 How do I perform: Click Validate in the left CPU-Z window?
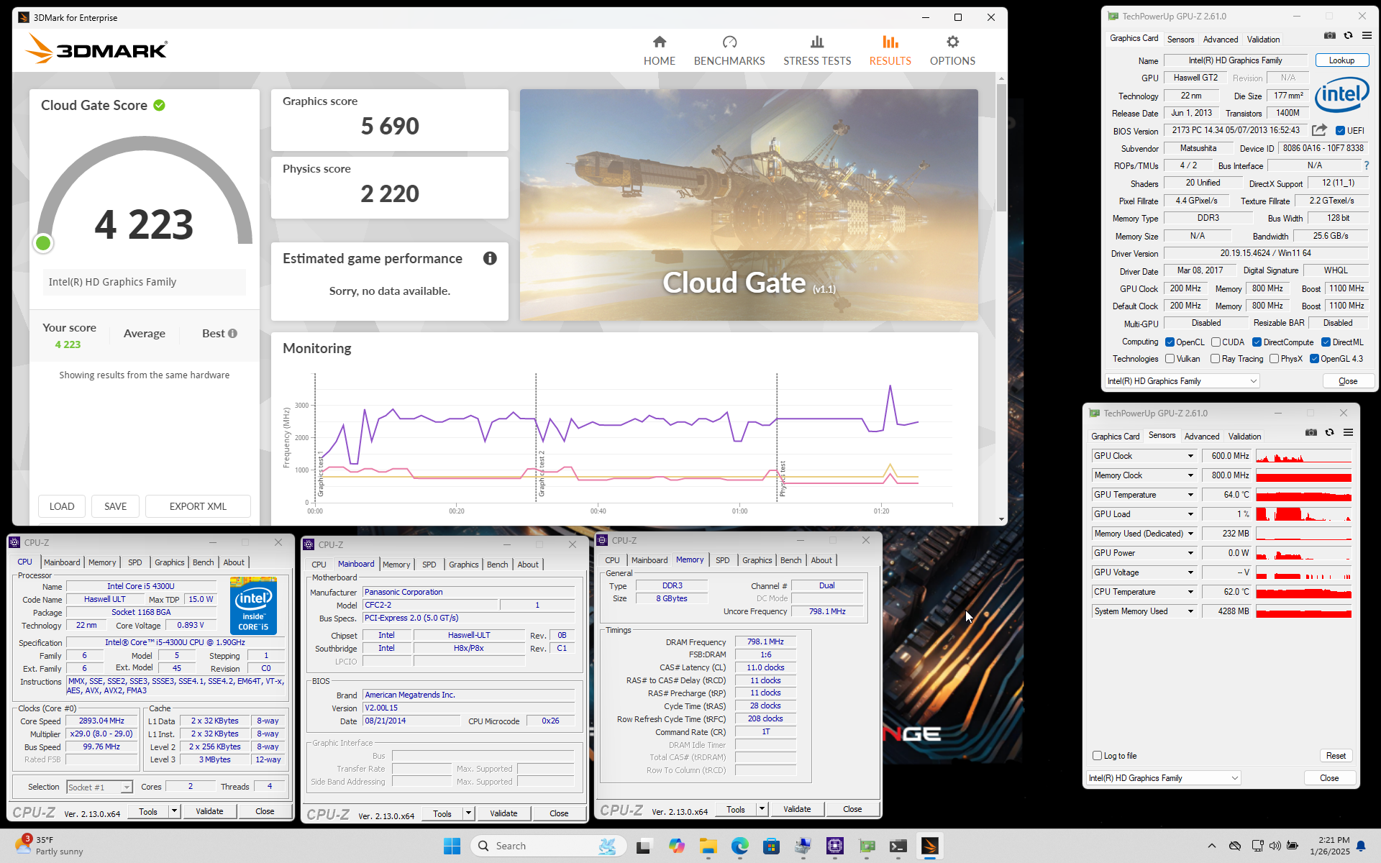pos(209,811)
